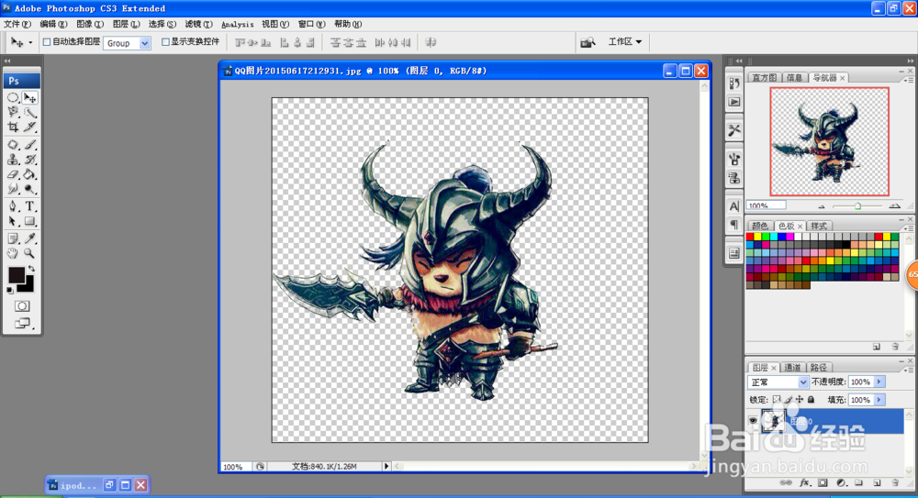Switch to the 信息 tab
The image size is (918, 498).
[x=794, y=78]
